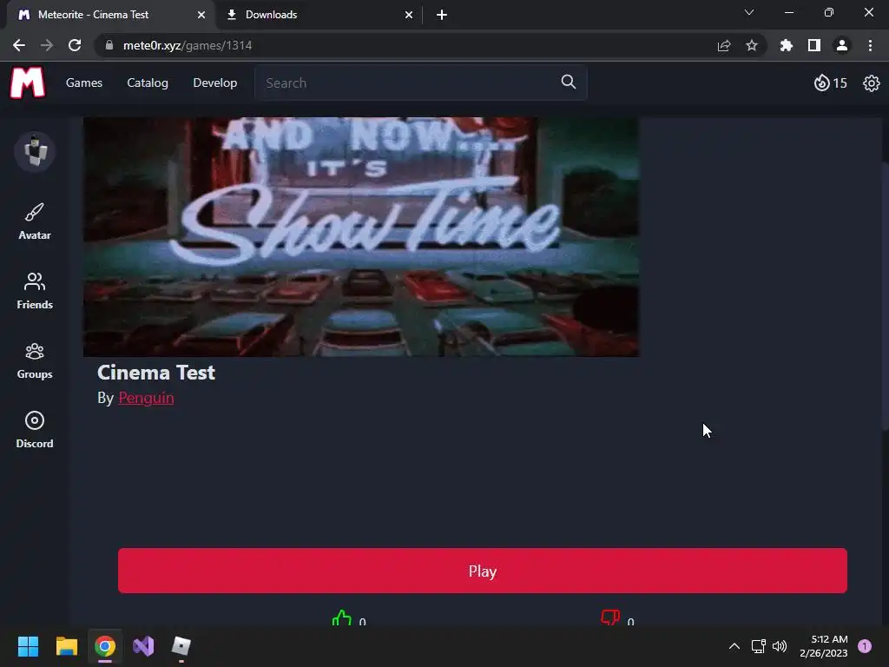Start the game with Play button
Viewport: 889px width, 667px height.
point(483,571)
